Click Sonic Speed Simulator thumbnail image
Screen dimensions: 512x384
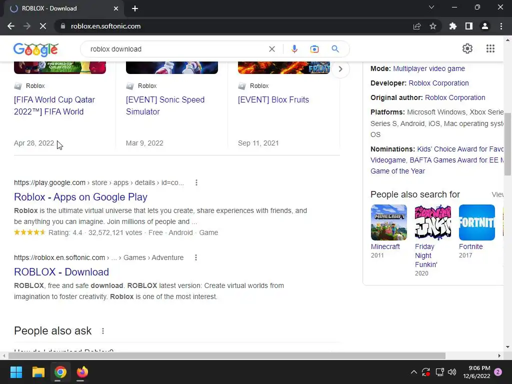point(172,67)
